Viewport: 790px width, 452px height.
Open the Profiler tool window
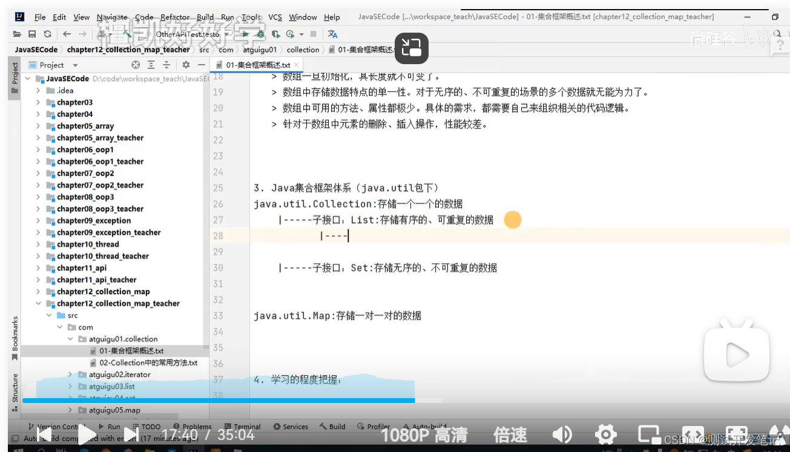(374, 427)
